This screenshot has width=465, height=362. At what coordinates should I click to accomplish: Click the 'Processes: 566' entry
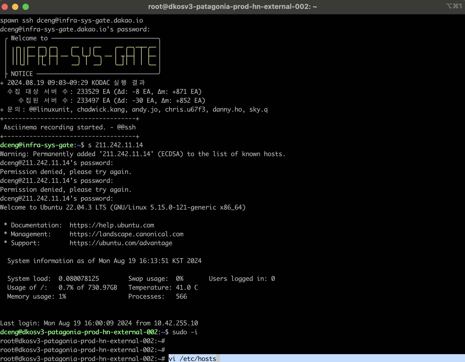[x=158, y=297]
